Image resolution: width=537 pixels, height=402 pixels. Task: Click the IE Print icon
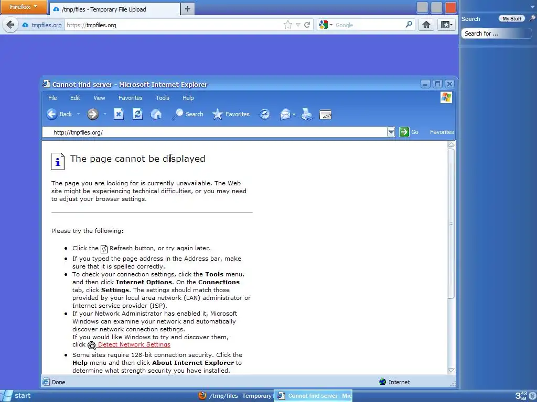point(306,114)
